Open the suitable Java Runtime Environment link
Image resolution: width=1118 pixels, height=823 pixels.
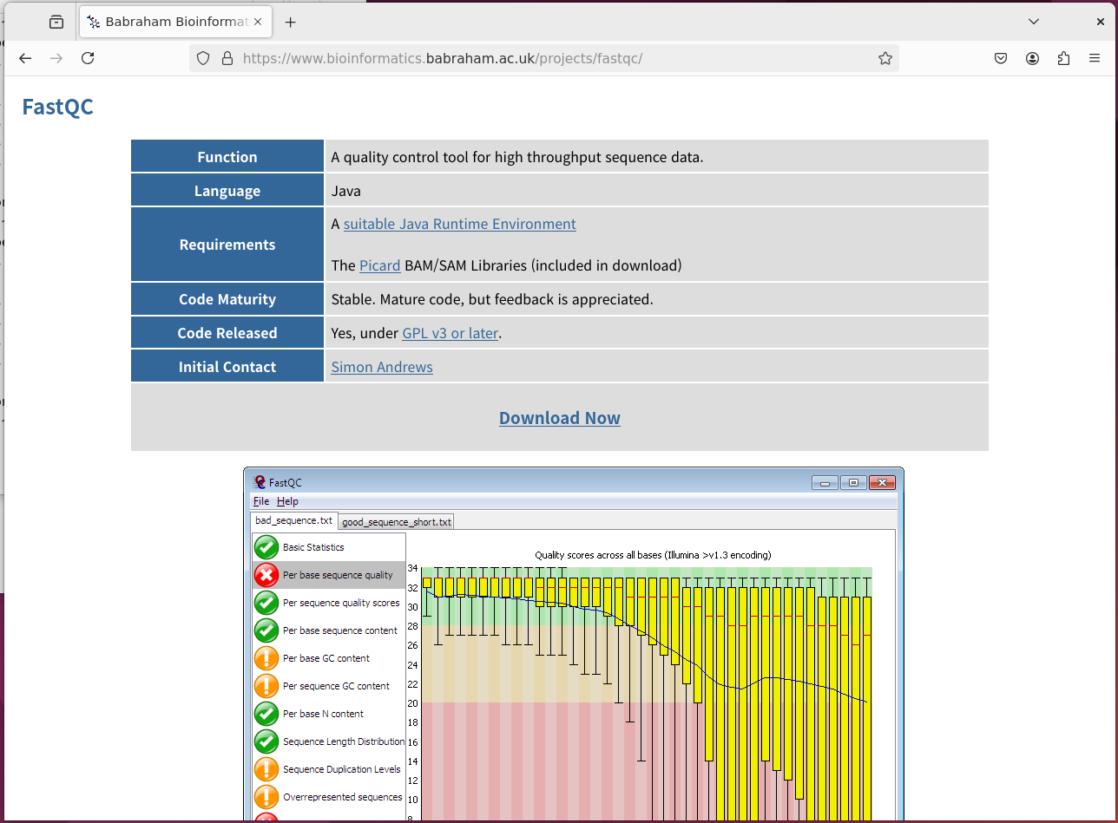459,224
